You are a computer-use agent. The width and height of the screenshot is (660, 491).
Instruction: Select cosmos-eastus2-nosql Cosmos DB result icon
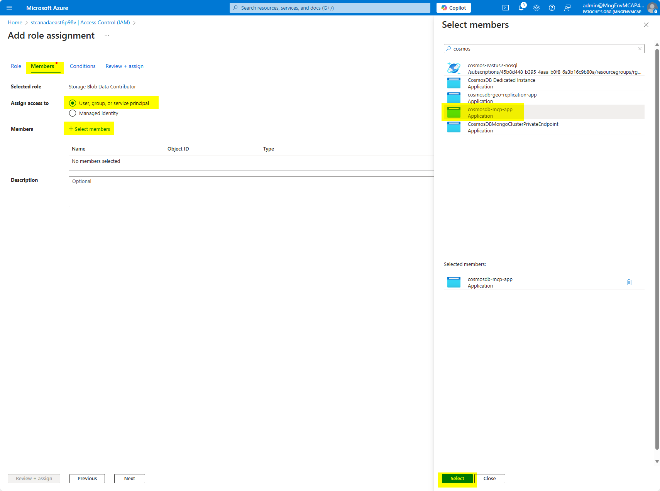454,68
